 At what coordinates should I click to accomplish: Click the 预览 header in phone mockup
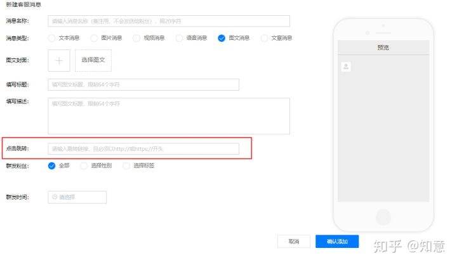click(383, 48)
